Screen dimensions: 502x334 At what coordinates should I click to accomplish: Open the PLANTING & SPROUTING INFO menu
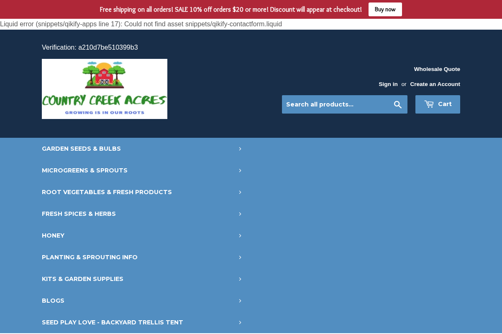[x=142, y=257]
